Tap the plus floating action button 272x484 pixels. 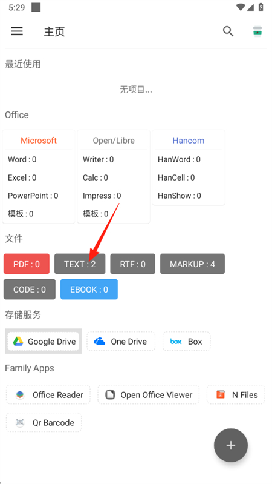(x=231, y=445)
